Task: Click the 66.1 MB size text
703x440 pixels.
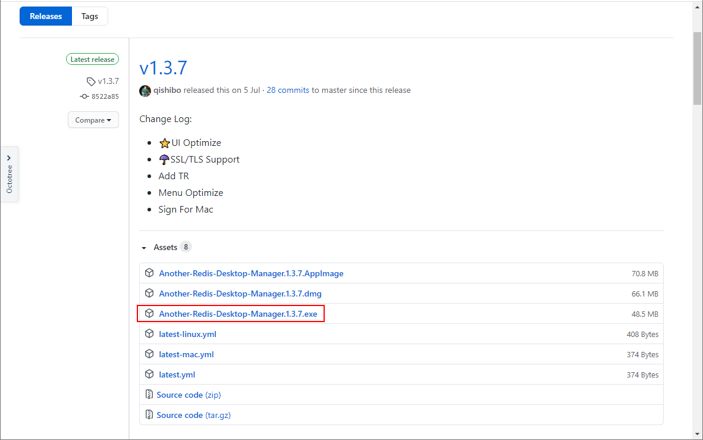Action: point(645,294)
